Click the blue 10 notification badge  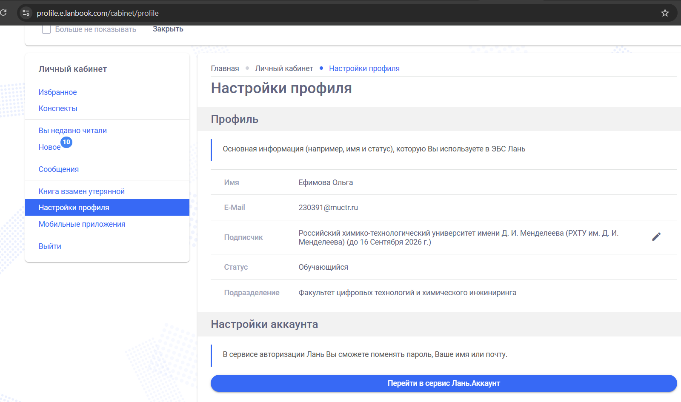pyautogui.click(x=66, y=142)
